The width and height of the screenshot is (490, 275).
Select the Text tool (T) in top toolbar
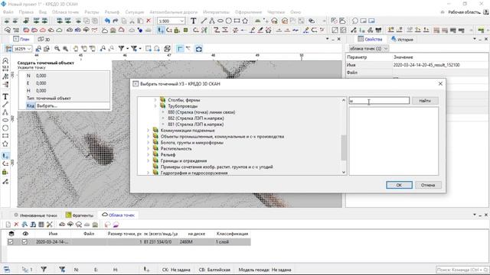pyautogui.click(x=194, y=21)
